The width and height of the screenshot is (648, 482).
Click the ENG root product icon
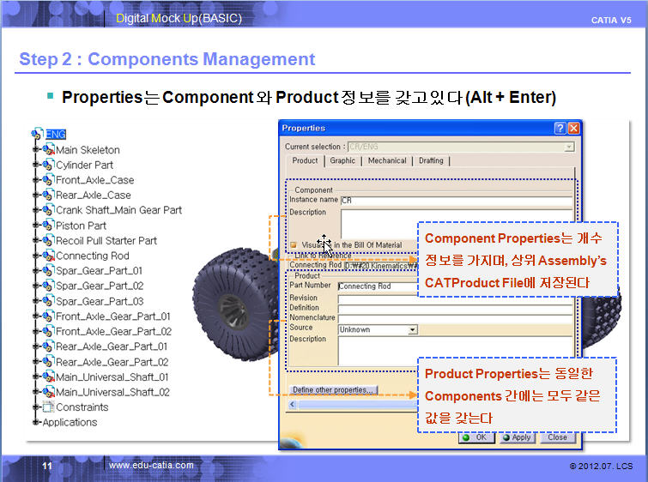point(37,134)
